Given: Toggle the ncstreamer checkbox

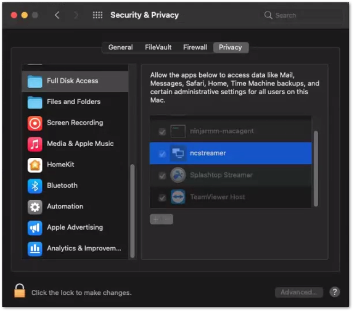Looking at the screenshot, I should pyautogui.click(x=162, y=154).
